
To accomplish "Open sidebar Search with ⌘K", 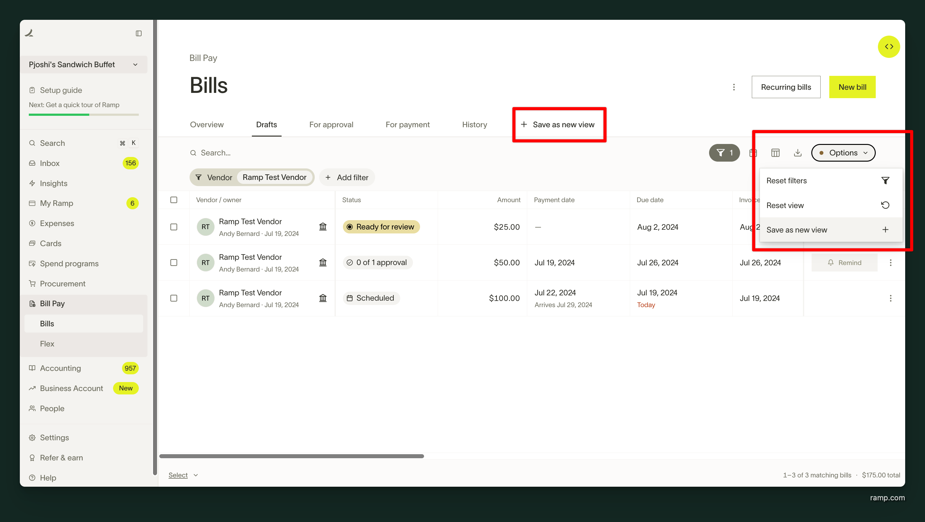I will click(84, 143).
